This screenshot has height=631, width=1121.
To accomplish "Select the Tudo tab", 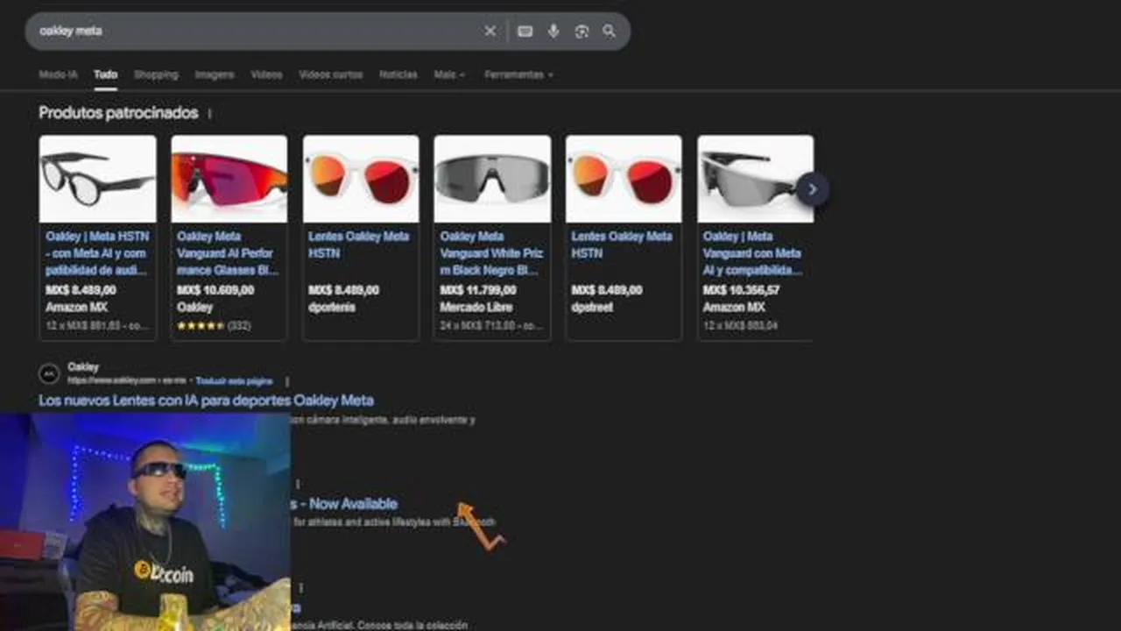I will click(x=106, y=74).
